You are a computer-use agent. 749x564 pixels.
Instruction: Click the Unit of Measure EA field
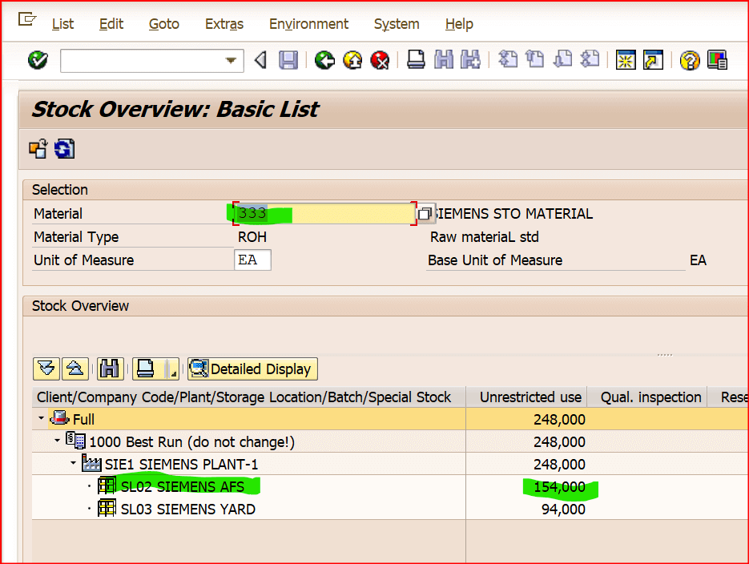pos(252,260)
